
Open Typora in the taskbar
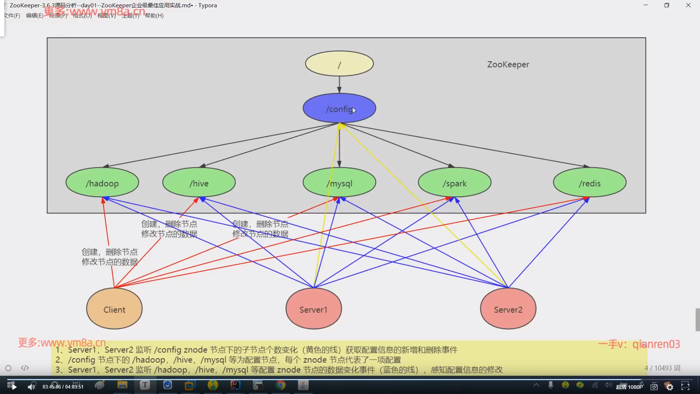click(x=145, y=385)
